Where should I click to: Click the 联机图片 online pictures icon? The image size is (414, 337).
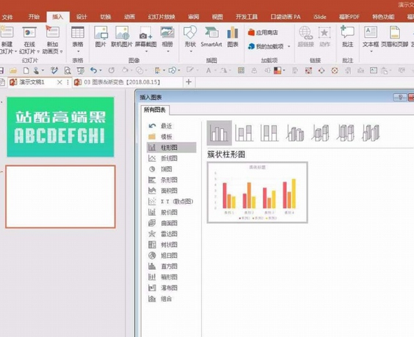(121, 37)
